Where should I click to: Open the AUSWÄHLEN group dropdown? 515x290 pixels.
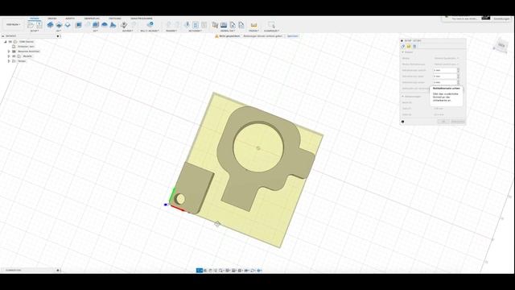coord(271,31)
